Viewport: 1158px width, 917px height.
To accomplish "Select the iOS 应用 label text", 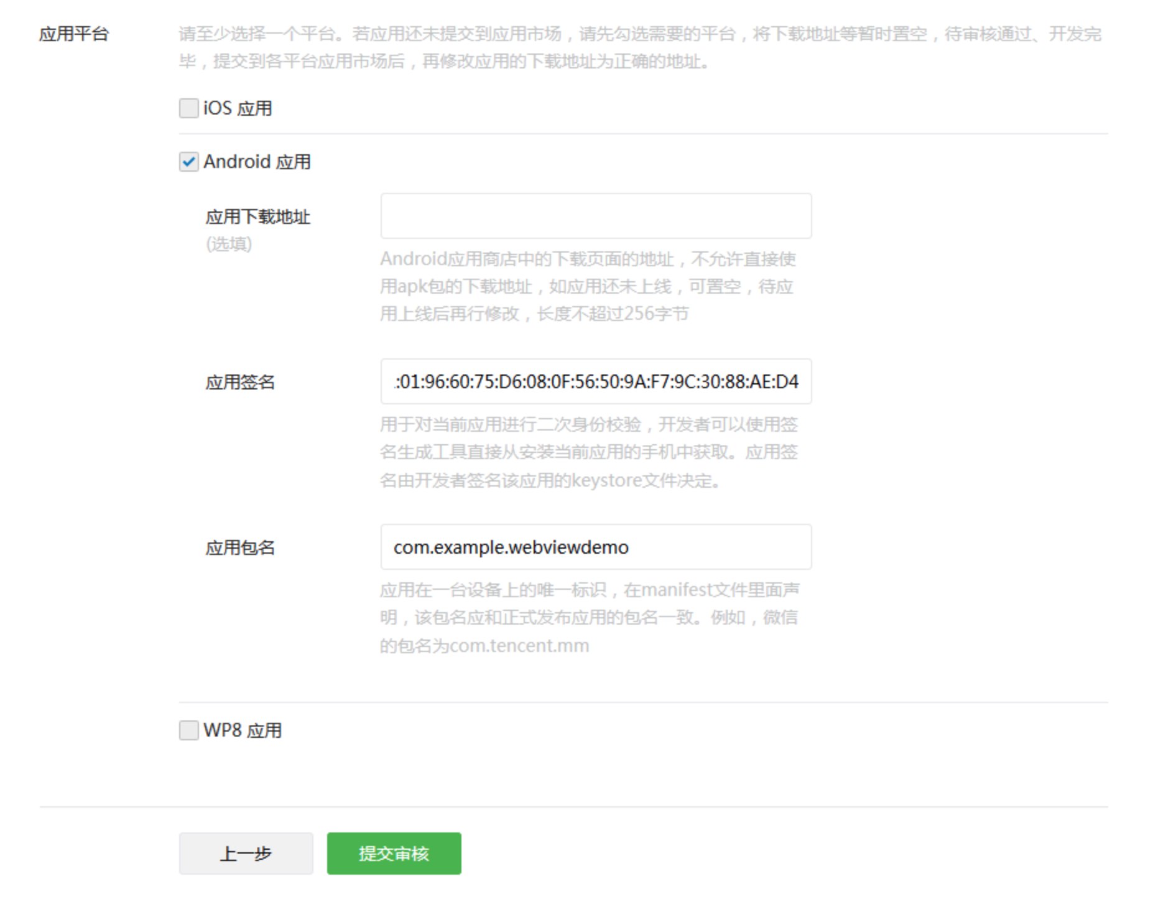I will click(x=238, y=108).
